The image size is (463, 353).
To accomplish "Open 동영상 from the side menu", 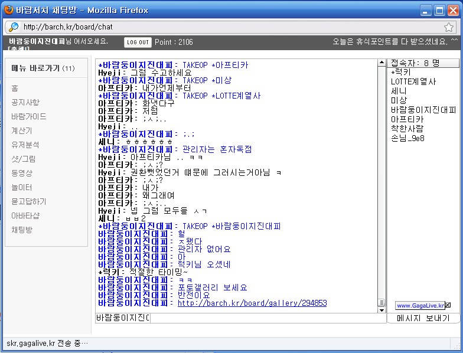I will pos(22,173).
